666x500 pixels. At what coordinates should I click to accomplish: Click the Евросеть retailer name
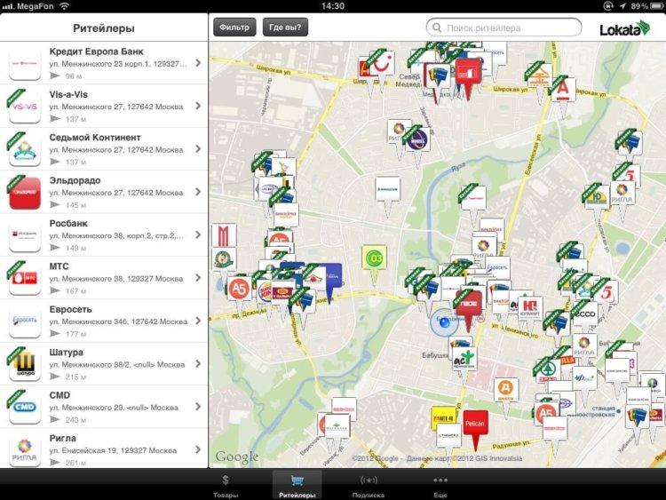point(70,309)
